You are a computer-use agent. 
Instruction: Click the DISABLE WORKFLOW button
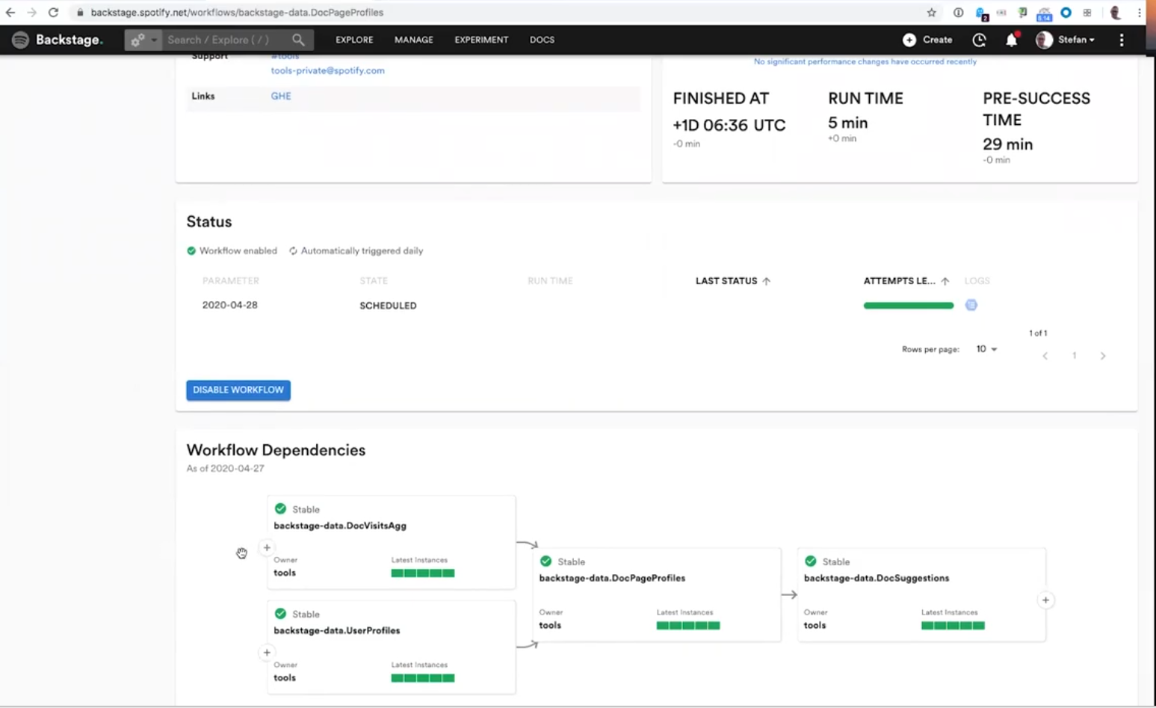238,390
